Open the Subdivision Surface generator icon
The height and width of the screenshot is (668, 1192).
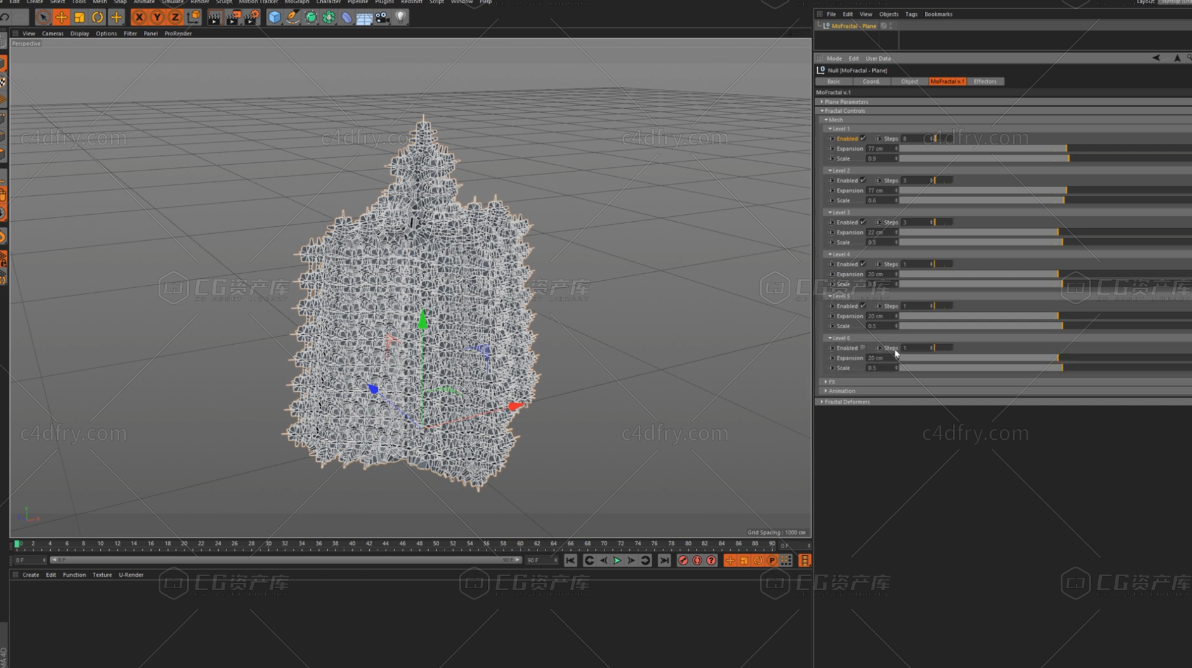311,17
